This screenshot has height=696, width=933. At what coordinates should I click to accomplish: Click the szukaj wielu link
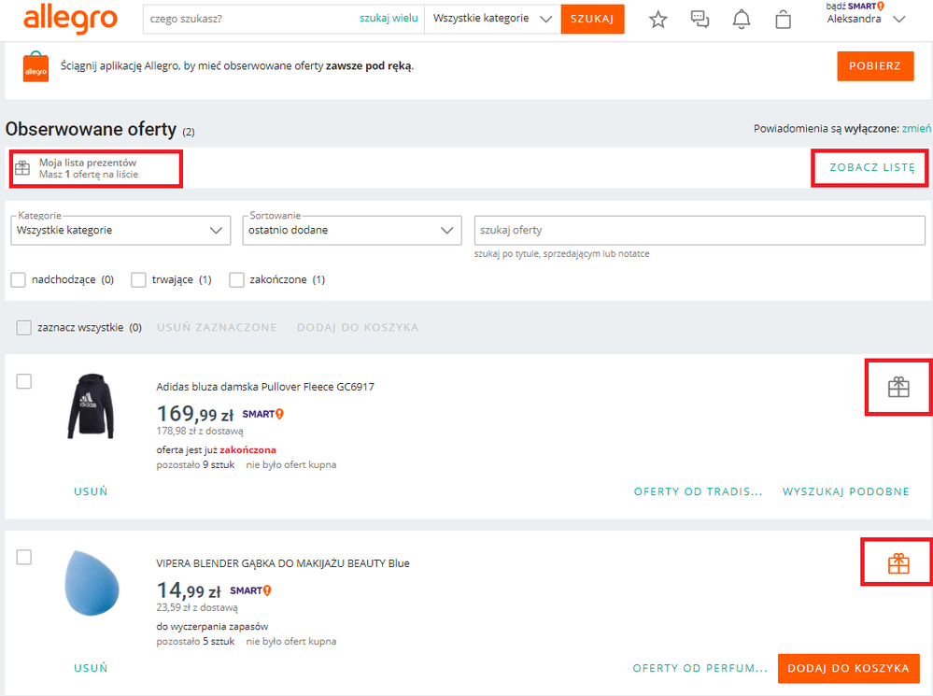tap(389, 19)
